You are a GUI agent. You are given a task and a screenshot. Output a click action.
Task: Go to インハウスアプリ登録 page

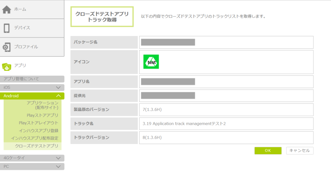click(38, 131)
